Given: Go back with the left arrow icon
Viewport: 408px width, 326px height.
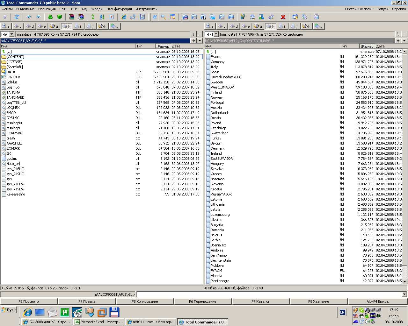Looking at the screenshot, I should click(x=29, y=17).
